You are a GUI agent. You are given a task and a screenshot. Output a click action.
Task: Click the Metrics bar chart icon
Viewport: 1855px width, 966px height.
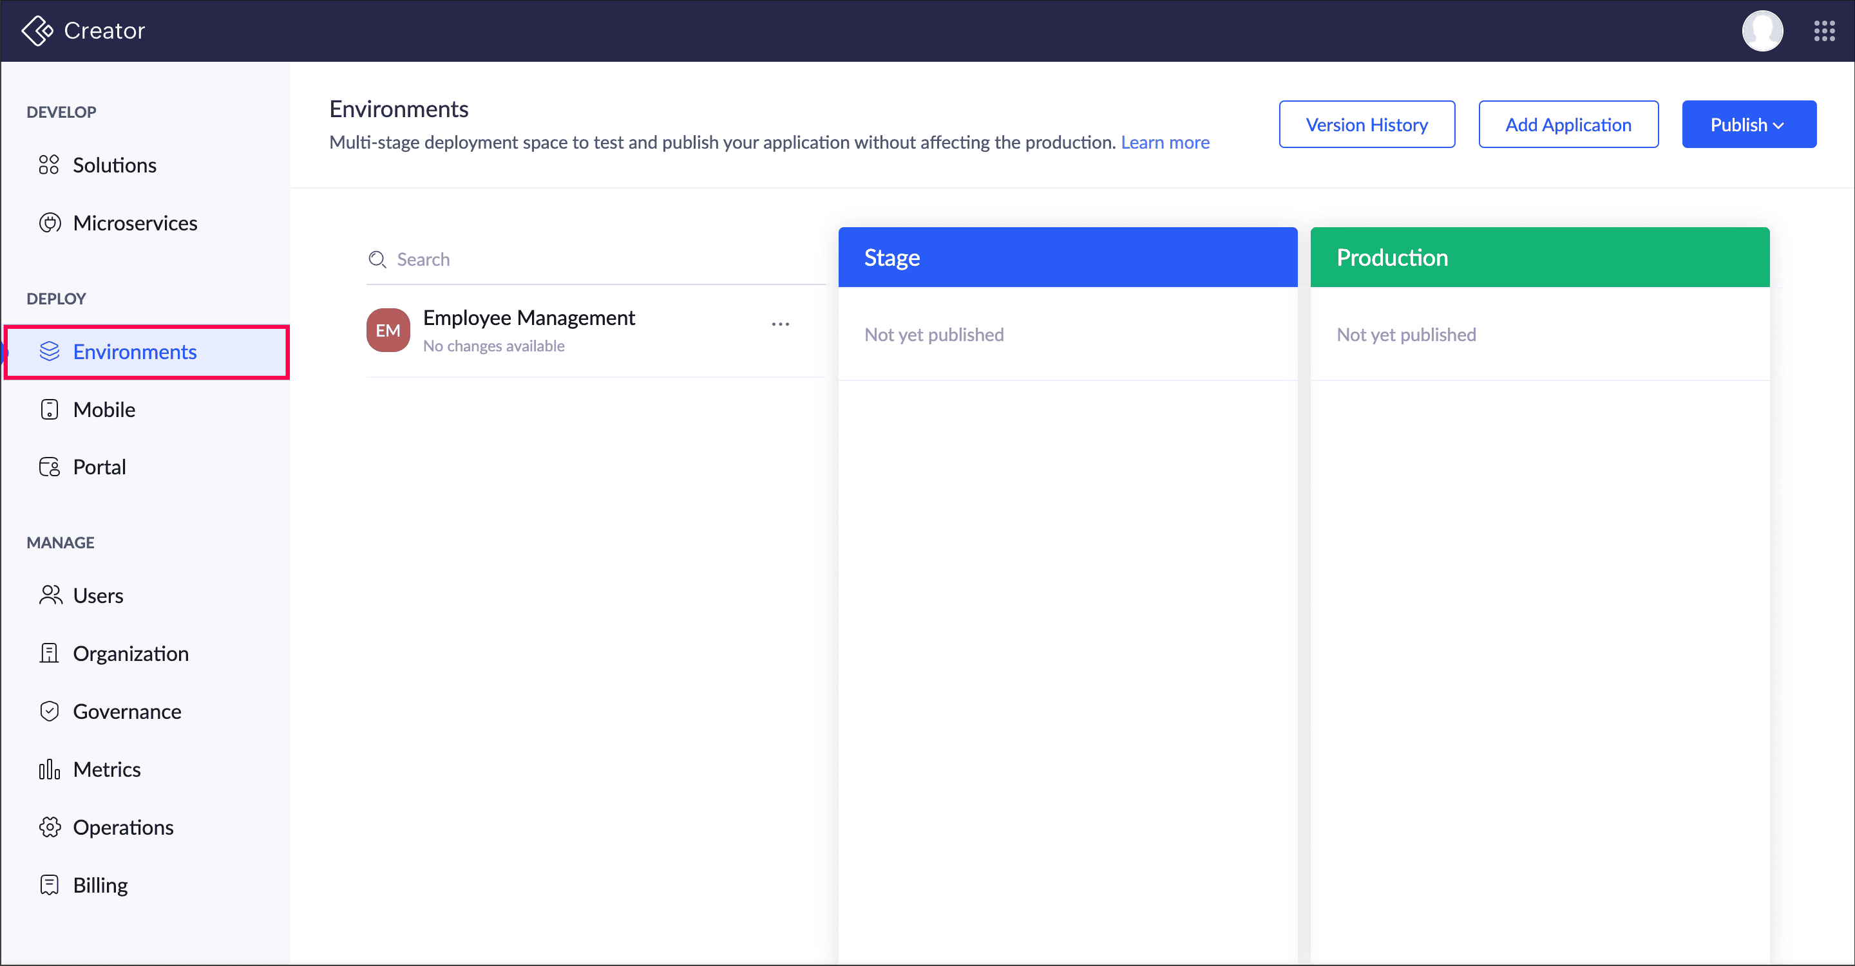[49, 770]
